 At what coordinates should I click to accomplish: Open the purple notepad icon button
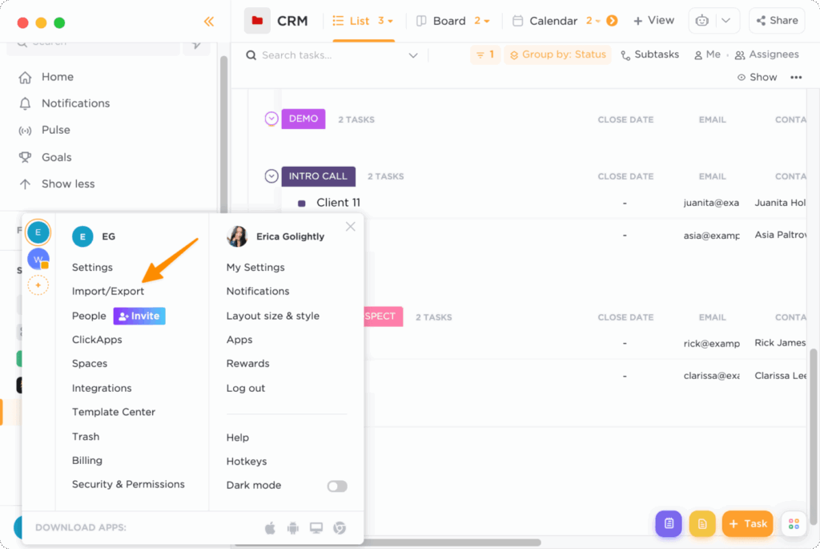[669, 523]
